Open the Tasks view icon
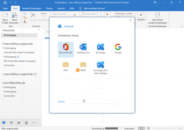Viewport: 184px width, 130px height. tap(26, 123)
